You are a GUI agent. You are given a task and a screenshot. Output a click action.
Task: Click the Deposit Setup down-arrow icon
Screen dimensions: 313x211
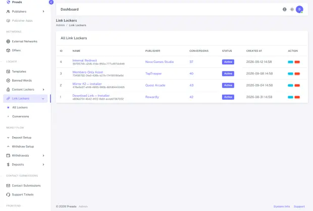point(8,137)
